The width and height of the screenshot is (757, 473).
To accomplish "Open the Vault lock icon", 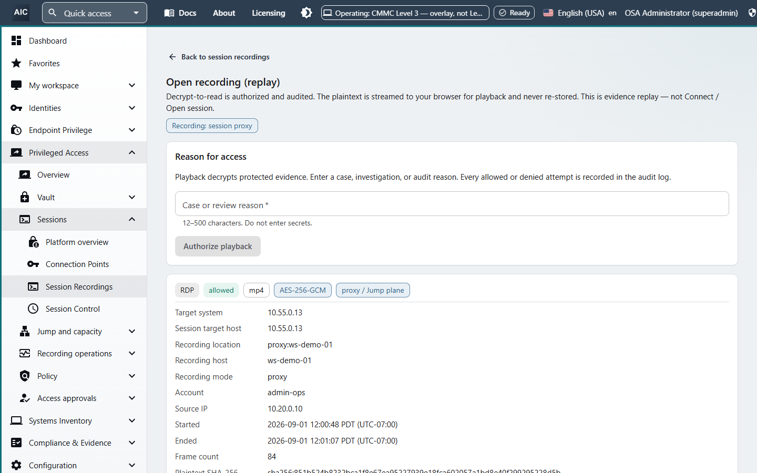I will click(25, 197).
